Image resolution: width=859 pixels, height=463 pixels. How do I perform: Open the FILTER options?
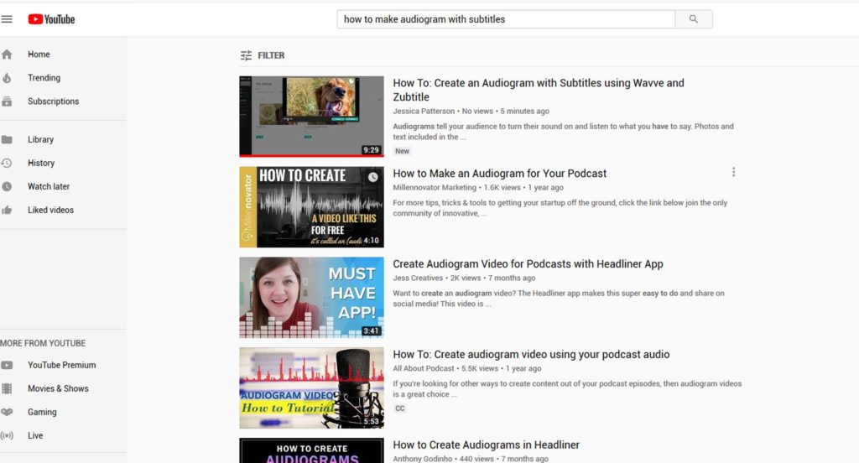(263, 55)
